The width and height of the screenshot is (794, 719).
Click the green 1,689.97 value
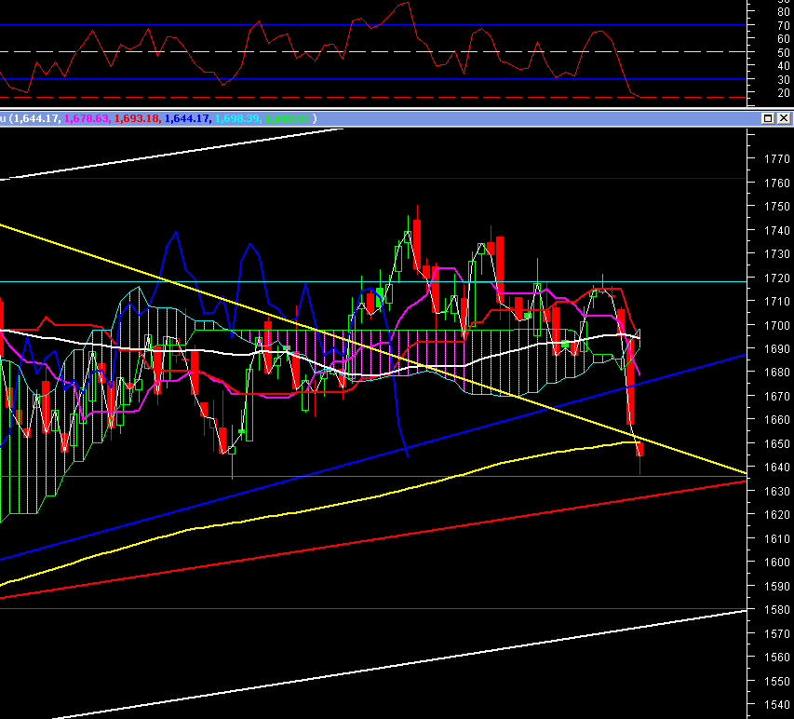point(287,118)
